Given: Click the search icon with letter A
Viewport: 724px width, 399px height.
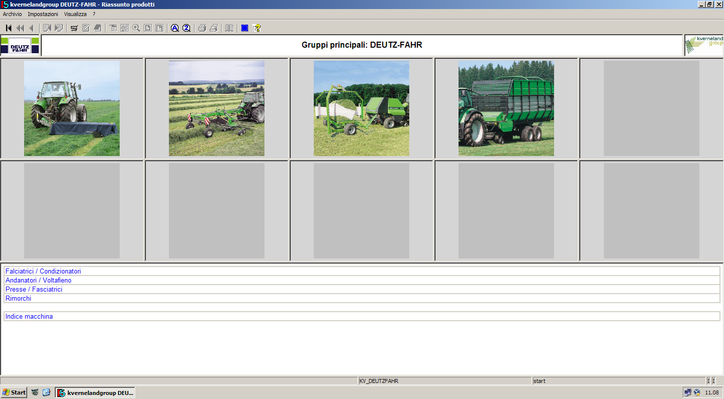Looking at the screenshot, I should pos(174,28).
